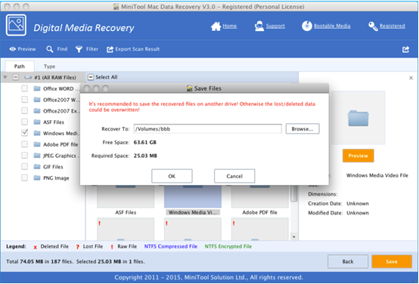Open the Support link
The width and height of the screenshot is (419, 284).
(x=275, y=26)
